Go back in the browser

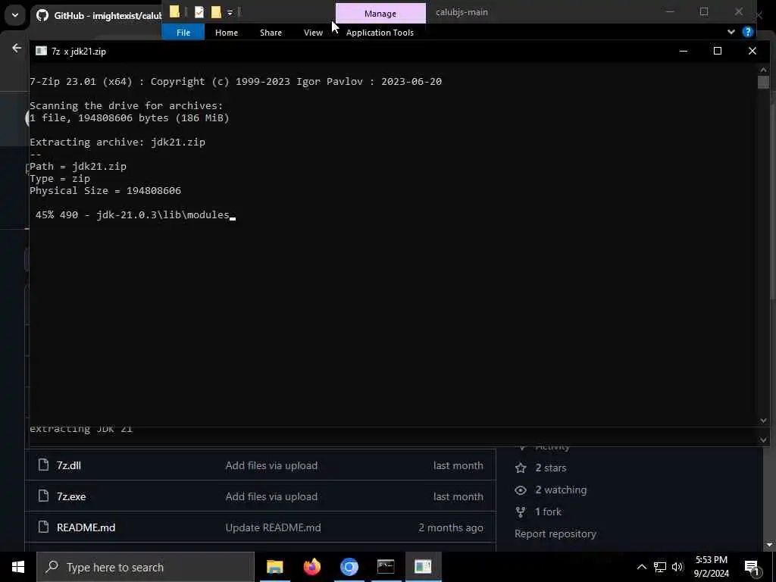pos(17,48)
